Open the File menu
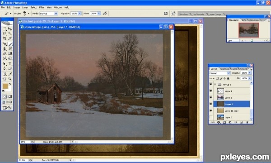Screen dimensions: 271x163 tap(3, 7)
